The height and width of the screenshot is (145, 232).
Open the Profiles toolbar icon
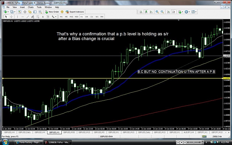click(12, 12)
